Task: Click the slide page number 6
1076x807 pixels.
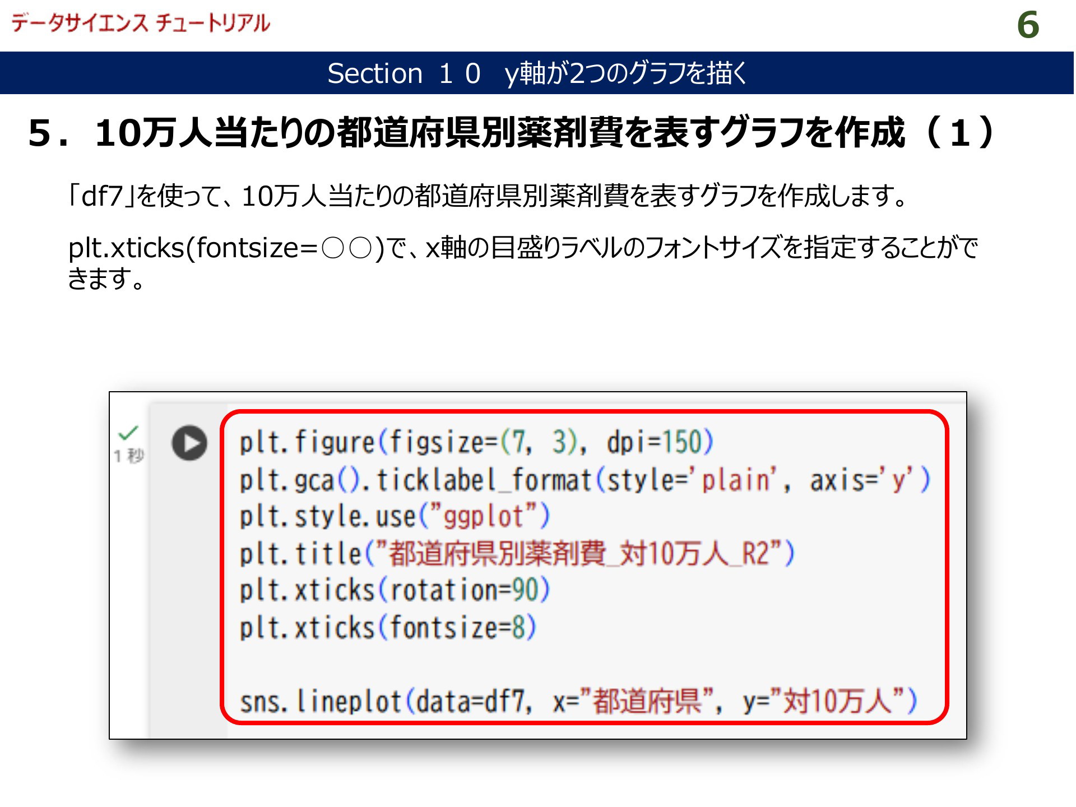Action: [x=1027, y=25]
